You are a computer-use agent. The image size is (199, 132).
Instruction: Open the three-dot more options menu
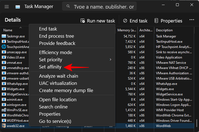pos(192,20)
